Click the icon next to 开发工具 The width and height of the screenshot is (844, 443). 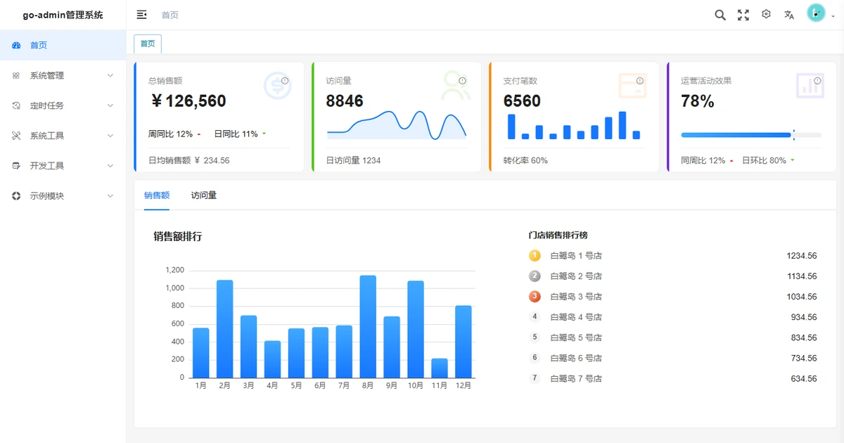pyautogui.click(x=16, y=166)
